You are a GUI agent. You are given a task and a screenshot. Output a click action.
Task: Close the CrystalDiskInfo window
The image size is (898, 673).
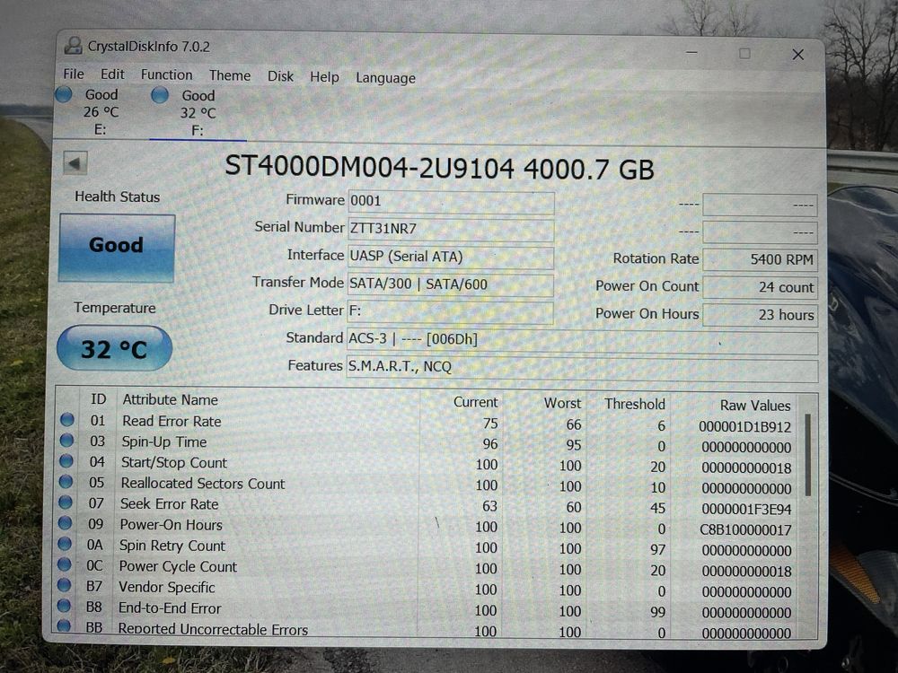click(797, 55)
